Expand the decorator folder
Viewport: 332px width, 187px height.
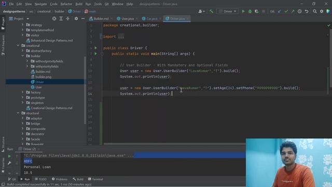tap(22, 134)
